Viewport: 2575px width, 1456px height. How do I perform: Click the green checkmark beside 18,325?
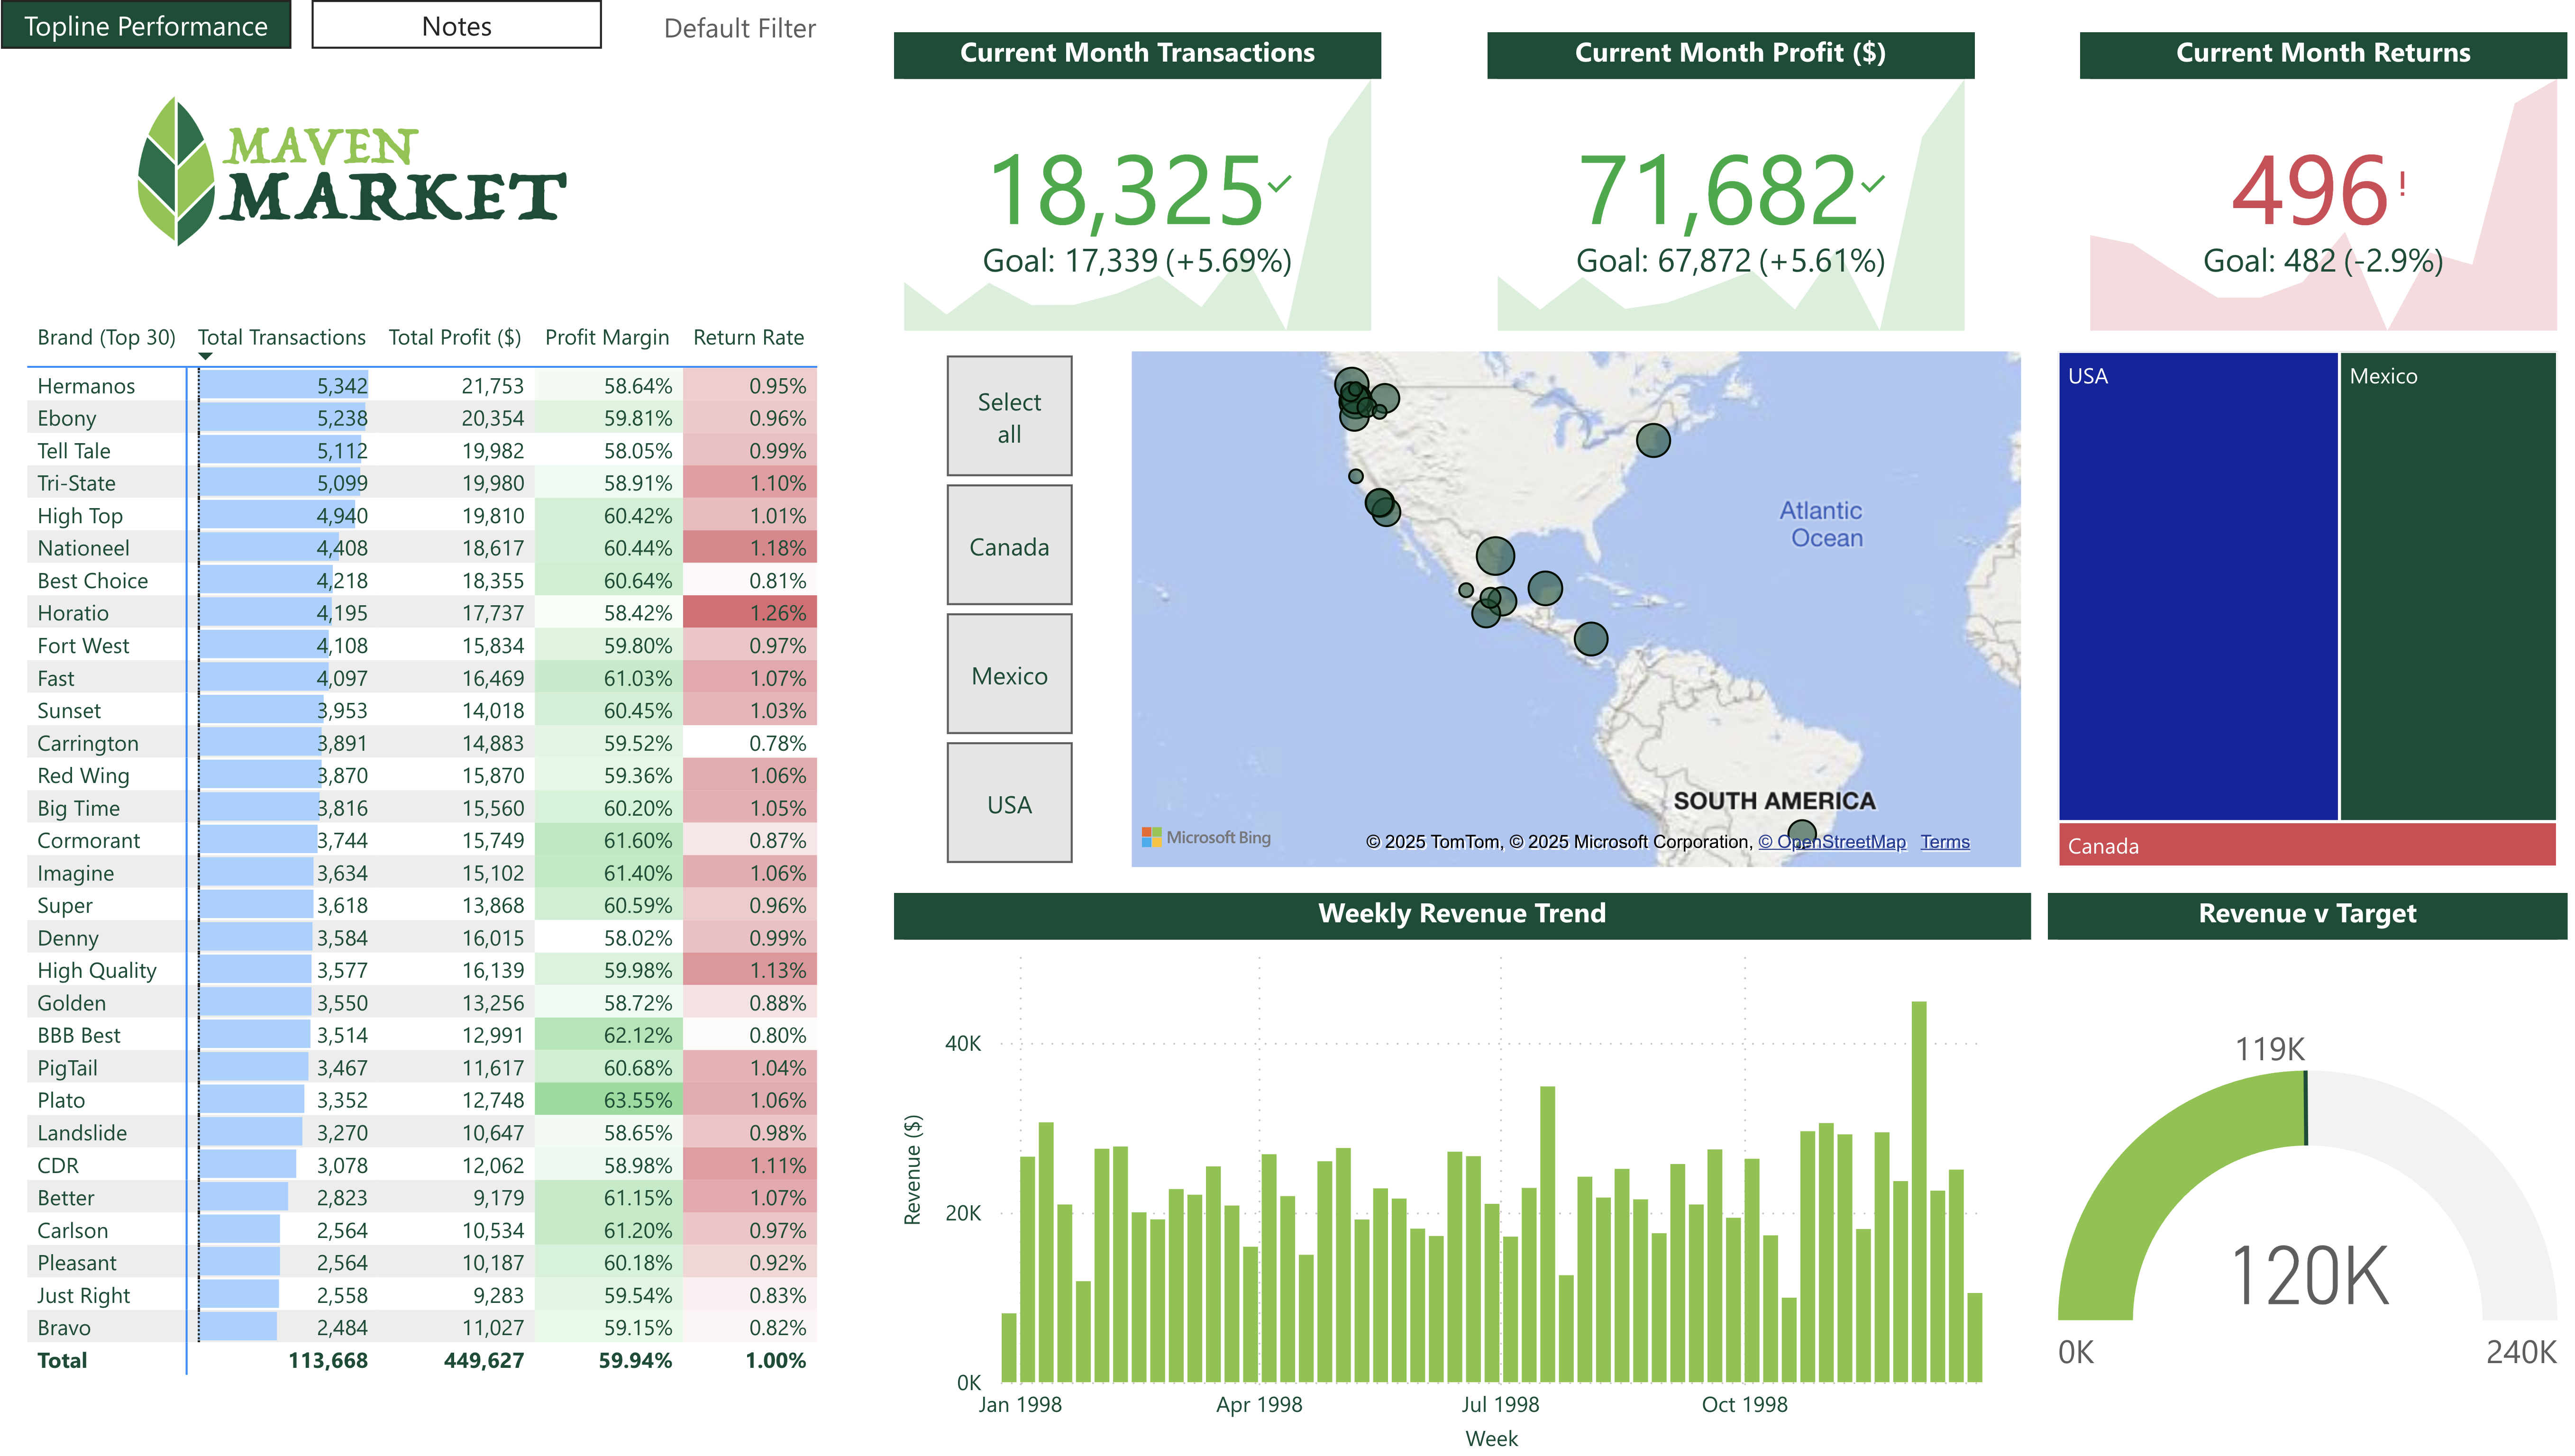(1279, 184)
